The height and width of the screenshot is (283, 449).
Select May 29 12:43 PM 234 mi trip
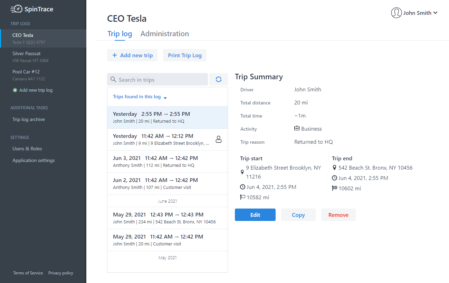click(x=168, y=218)
